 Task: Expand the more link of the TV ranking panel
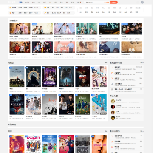point(142,62)
